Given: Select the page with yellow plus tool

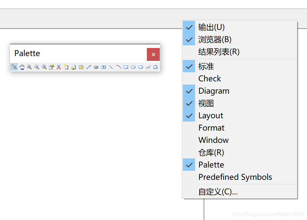Looking at the screenshot, I should point(74,67).
